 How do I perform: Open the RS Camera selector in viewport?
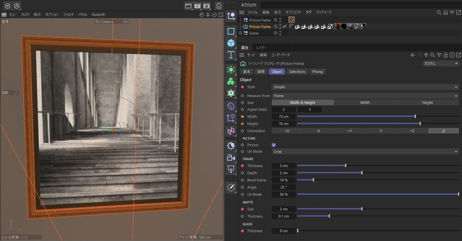[x=111, y=22]
